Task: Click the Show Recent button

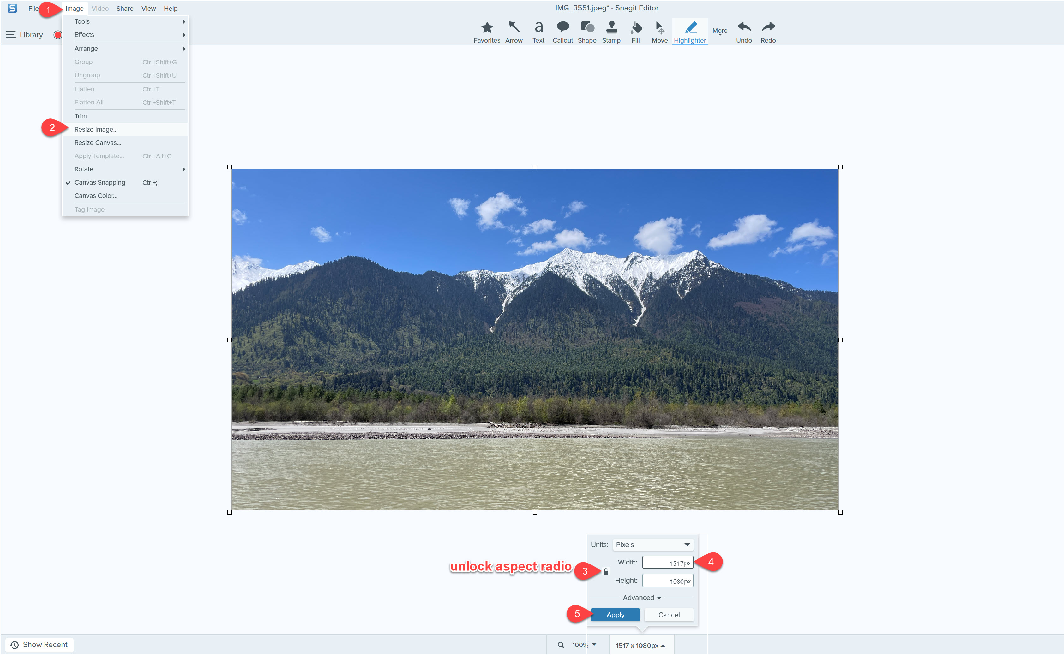Action: click(39, 645)
